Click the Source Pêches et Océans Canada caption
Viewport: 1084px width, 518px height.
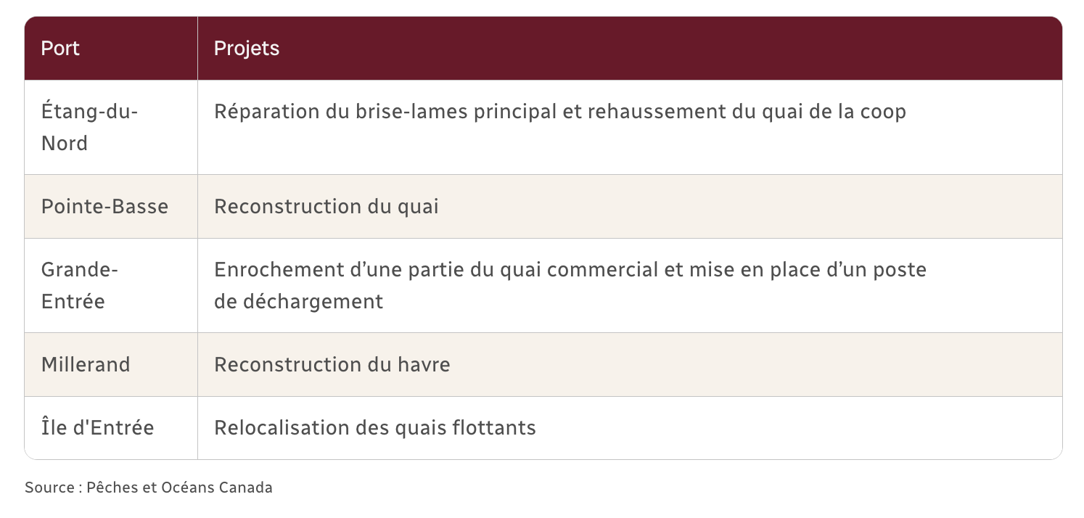coord(149,488)
